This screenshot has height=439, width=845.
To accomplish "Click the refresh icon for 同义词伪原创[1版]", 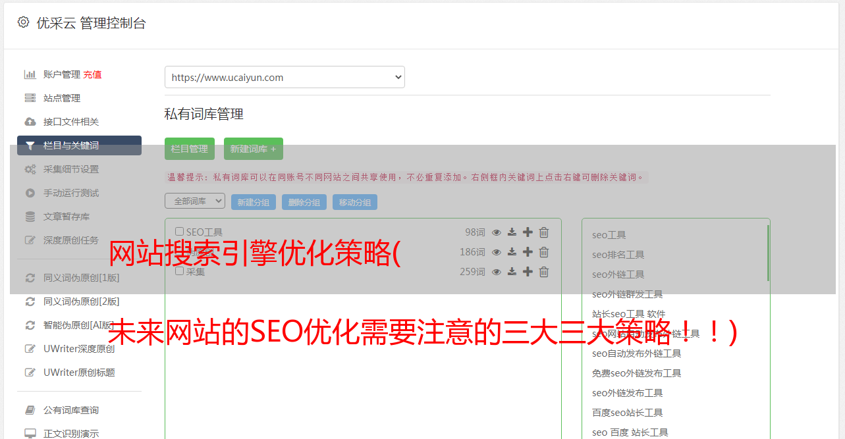I will [30, 278].
